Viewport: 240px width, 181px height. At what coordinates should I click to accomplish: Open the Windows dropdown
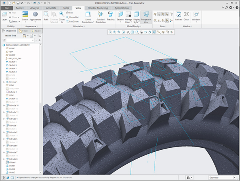click(196, 17)
